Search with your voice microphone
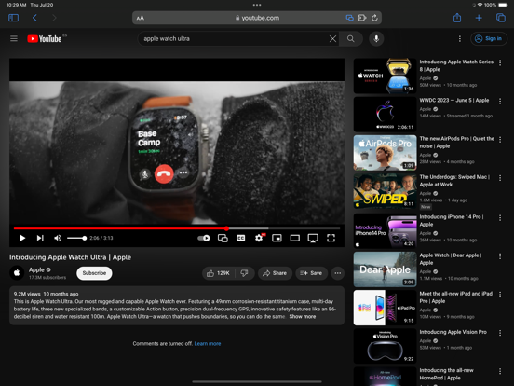 click(x=376, y=39)
